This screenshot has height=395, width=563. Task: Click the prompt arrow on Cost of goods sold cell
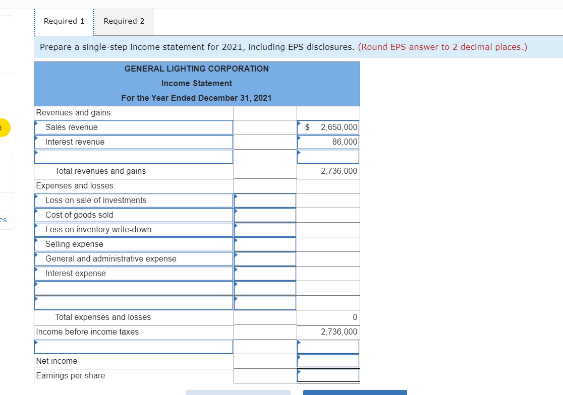point(235,211)
